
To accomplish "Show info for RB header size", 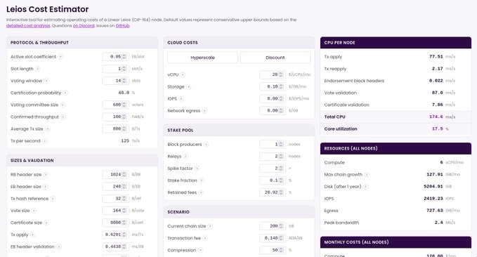I will pos(46,175).
